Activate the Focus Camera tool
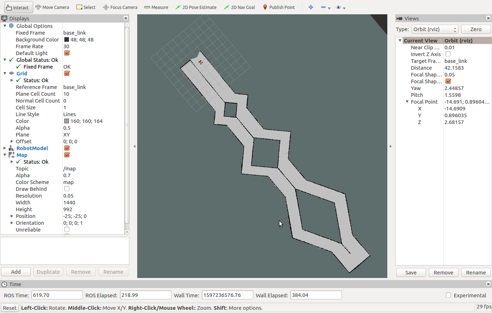492x313 pixels. click(x=120, y=7)
